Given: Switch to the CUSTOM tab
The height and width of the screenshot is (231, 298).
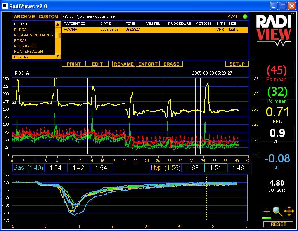Looking at the screenshot, I should click(49, 17).
